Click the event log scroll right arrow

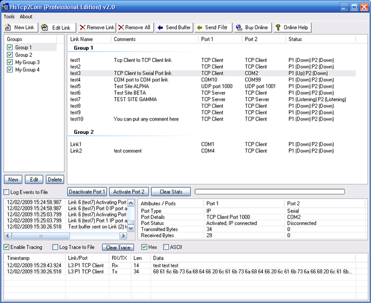point(124,235)
